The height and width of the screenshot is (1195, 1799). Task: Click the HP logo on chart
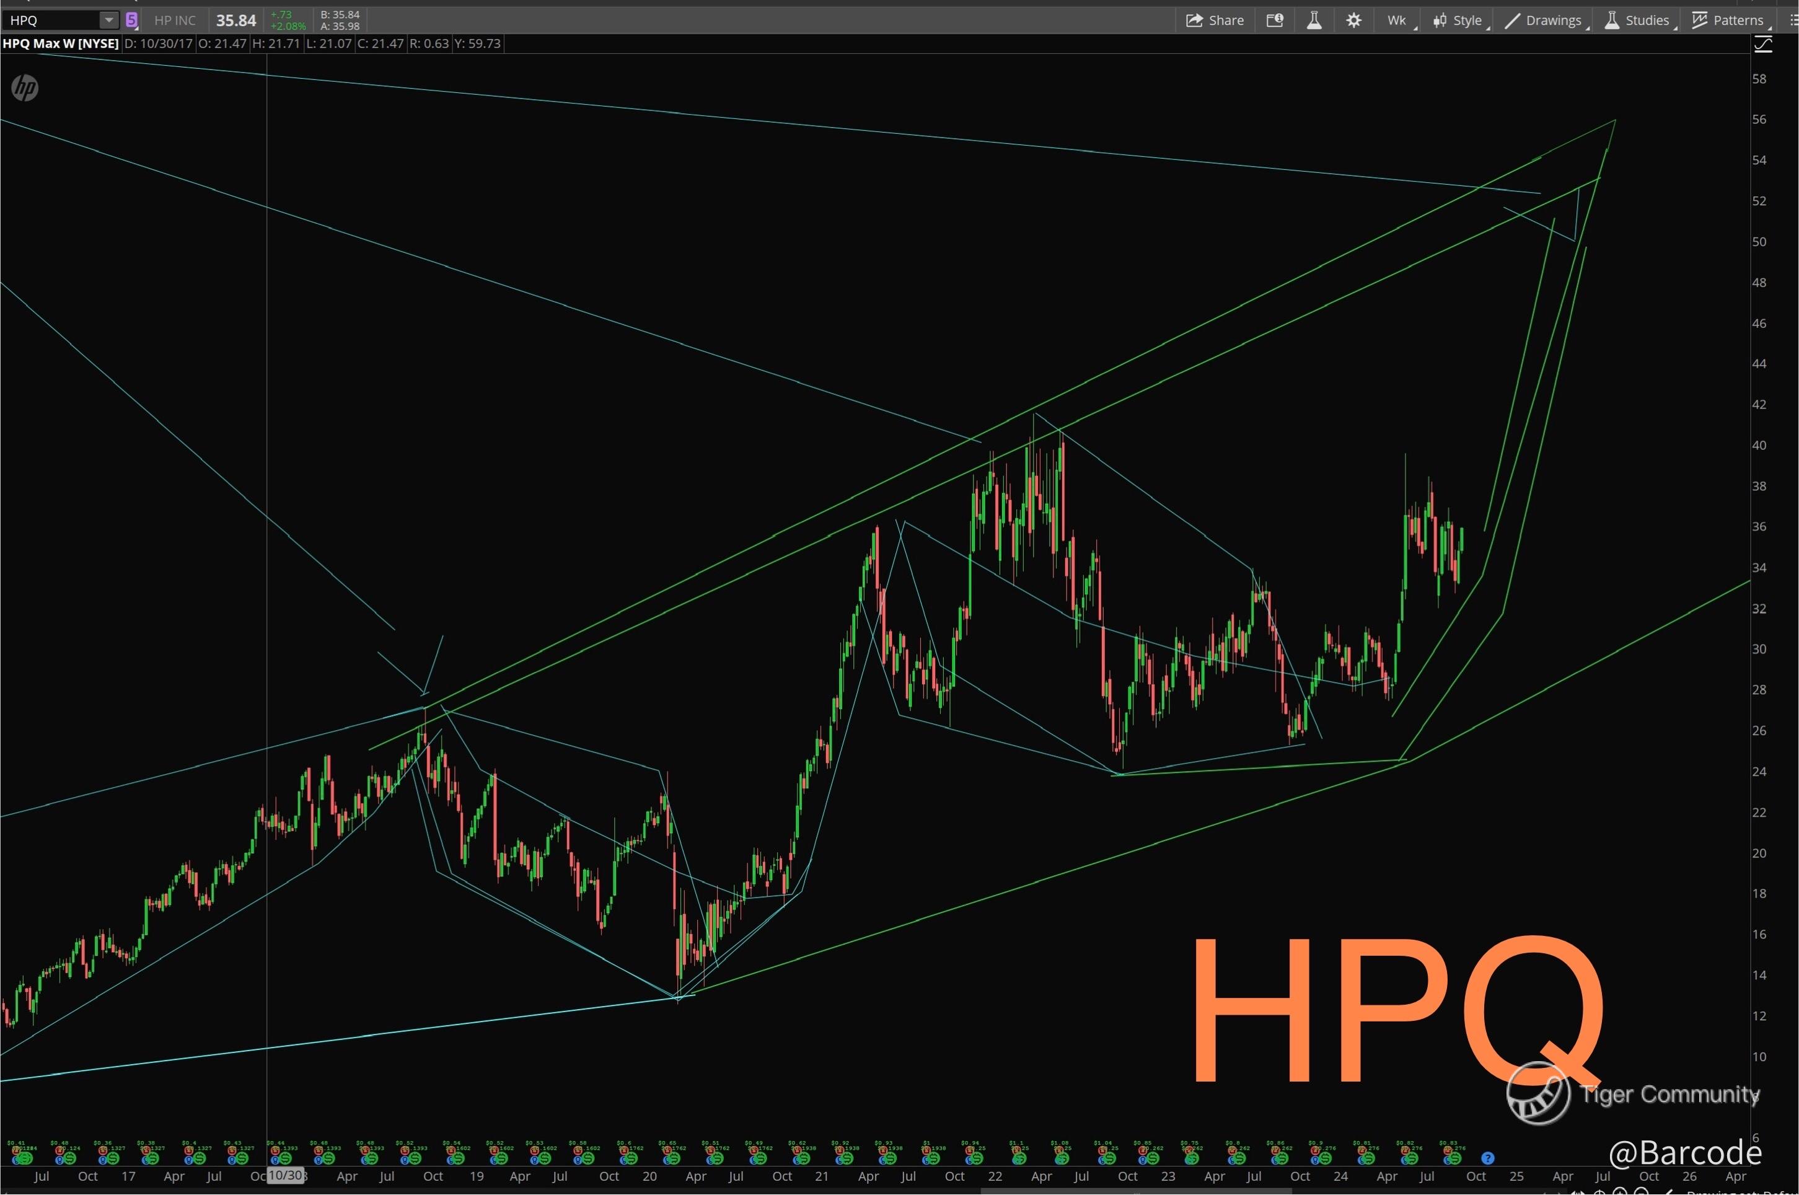pyautogui.click(x=24, y=89)
